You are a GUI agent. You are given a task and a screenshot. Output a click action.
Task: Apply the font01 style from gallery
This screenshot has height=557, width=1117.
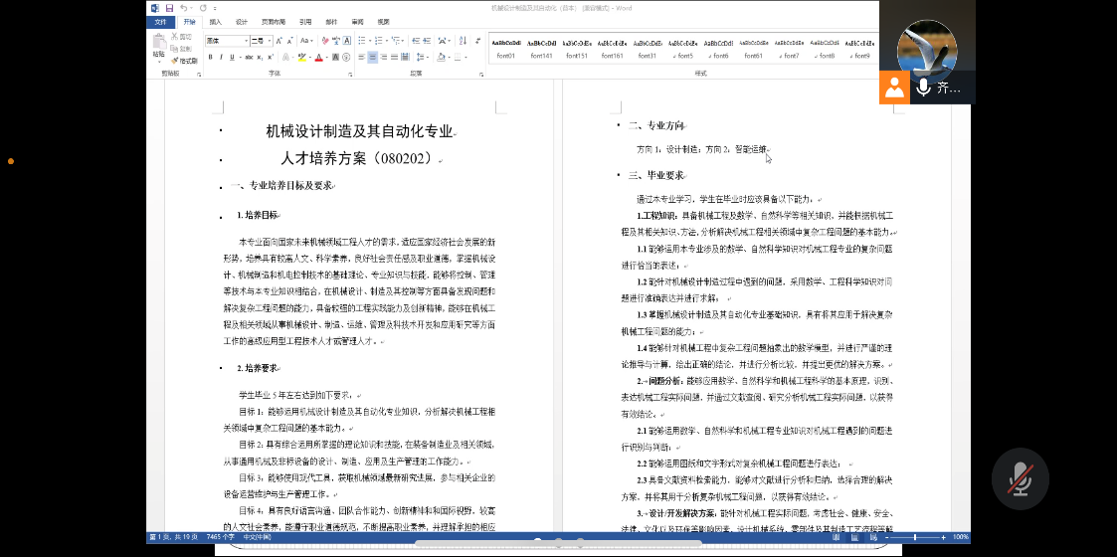pyautogui.click(x=505, y=49)
